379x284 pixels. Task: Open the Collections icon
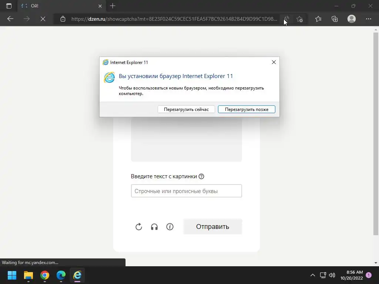tap(335, 19)
